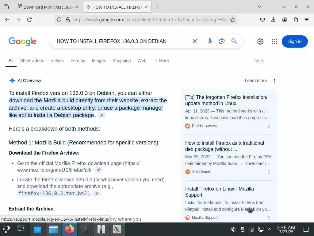
Task: Open Firefox as traditional deb package result
Action: tap(224, 146)
